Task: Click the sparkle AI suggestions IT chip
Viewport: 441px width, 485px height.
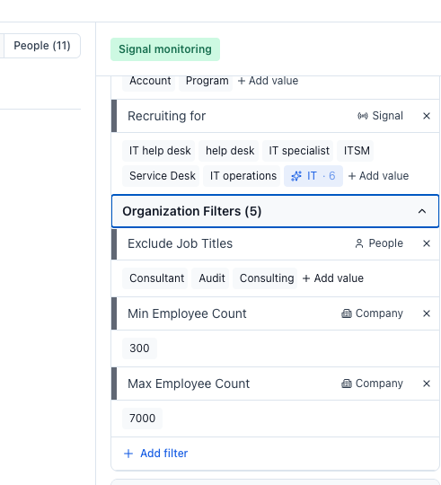Action: click(313, 176)
